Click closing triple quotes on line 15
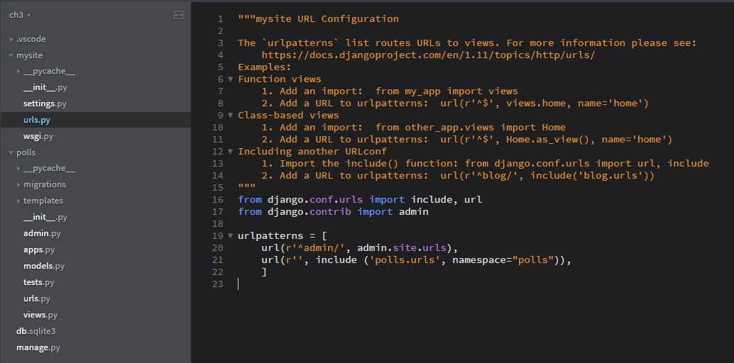The width and height of the screenshot is (734, 363). [x=247, y=188]
